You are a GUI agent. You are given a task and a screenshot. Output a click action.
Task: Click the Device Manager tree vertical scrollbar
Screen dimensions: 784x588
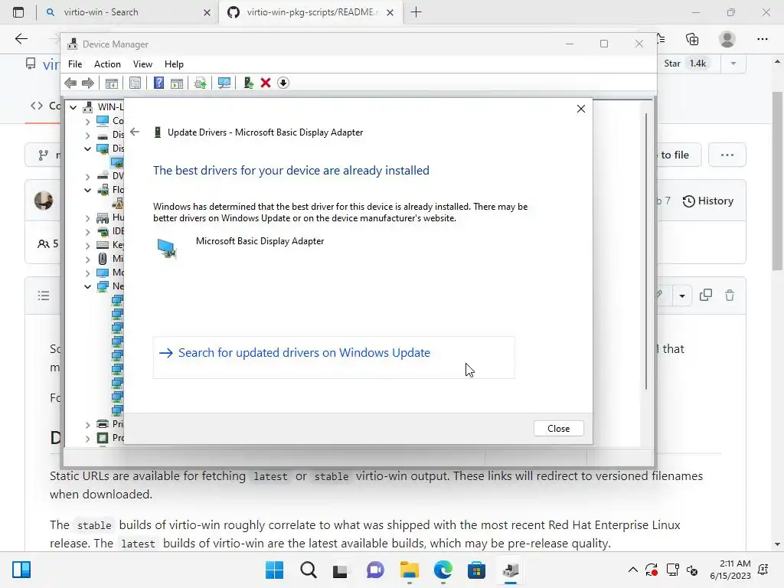point(646,251)
